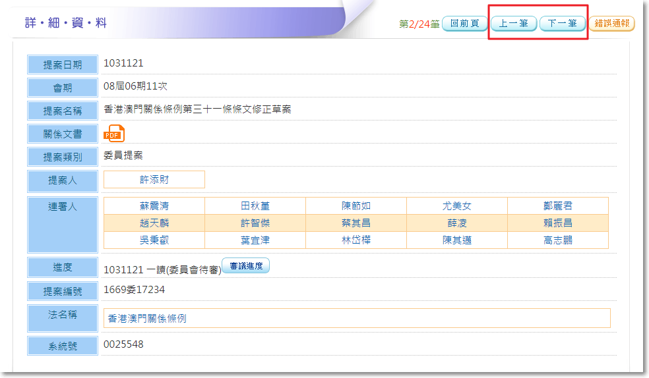Open cosigner 趙天麟 entry

[154, 223]
